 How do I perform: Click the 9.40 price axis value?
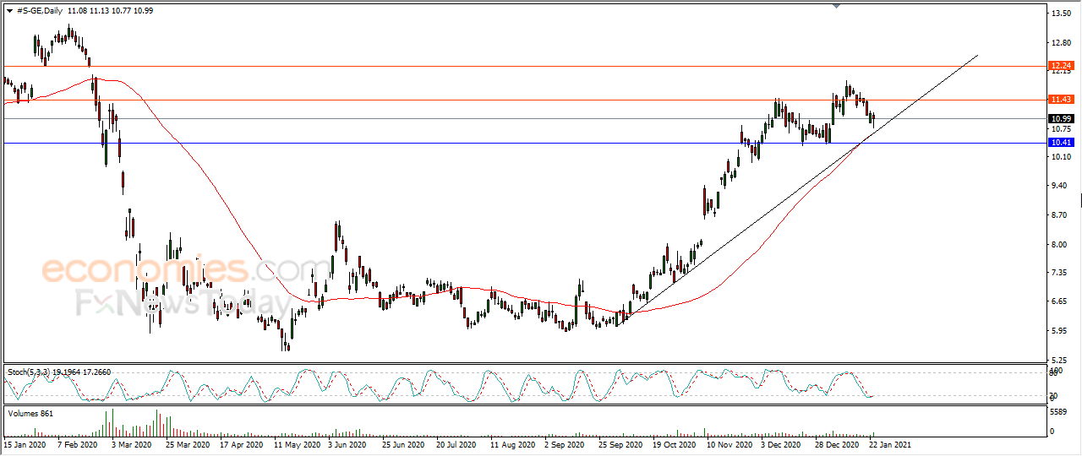[1058, 186]
